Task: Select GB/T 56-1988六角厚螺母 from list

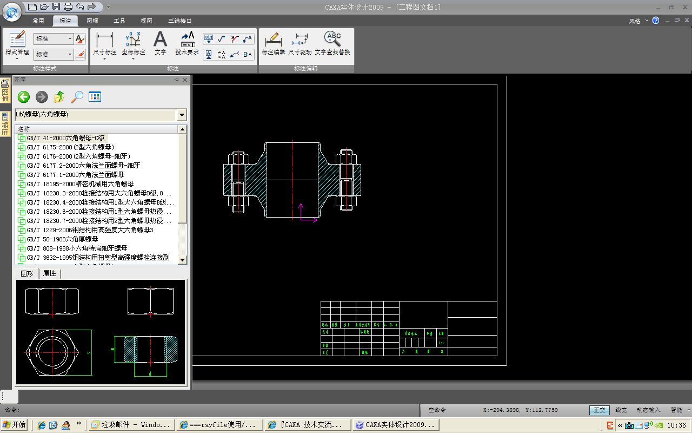Action: coord(62,239)
